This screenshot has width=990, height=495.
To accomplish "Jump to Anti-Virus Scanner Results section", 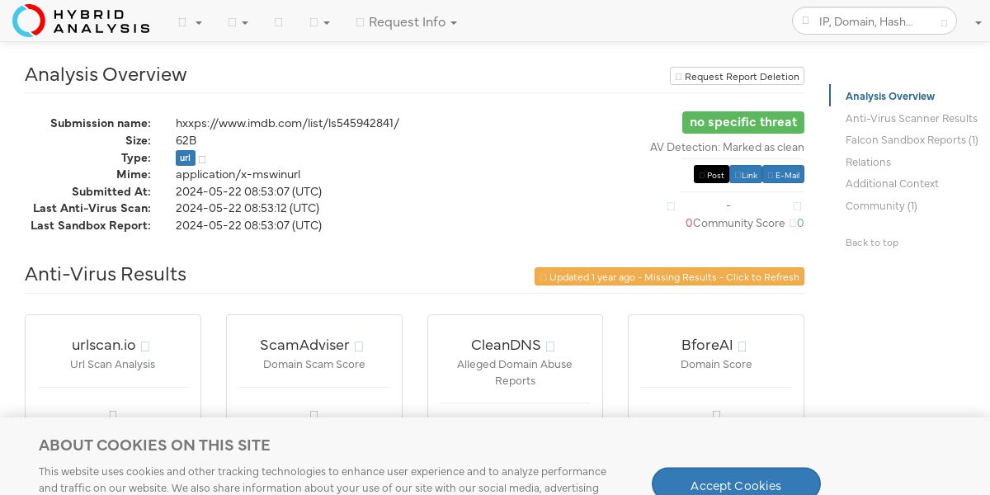I will pyautogui.click(x=912, y=119).
